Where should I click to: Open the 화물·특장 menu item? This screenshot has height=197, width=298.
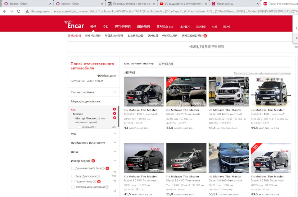click(x=143, y=27)
